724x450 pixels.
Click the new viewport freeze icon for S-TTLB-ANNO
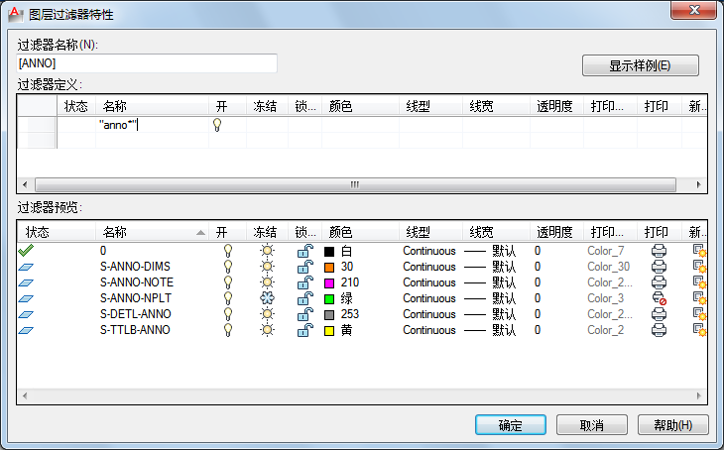[698, 330]
